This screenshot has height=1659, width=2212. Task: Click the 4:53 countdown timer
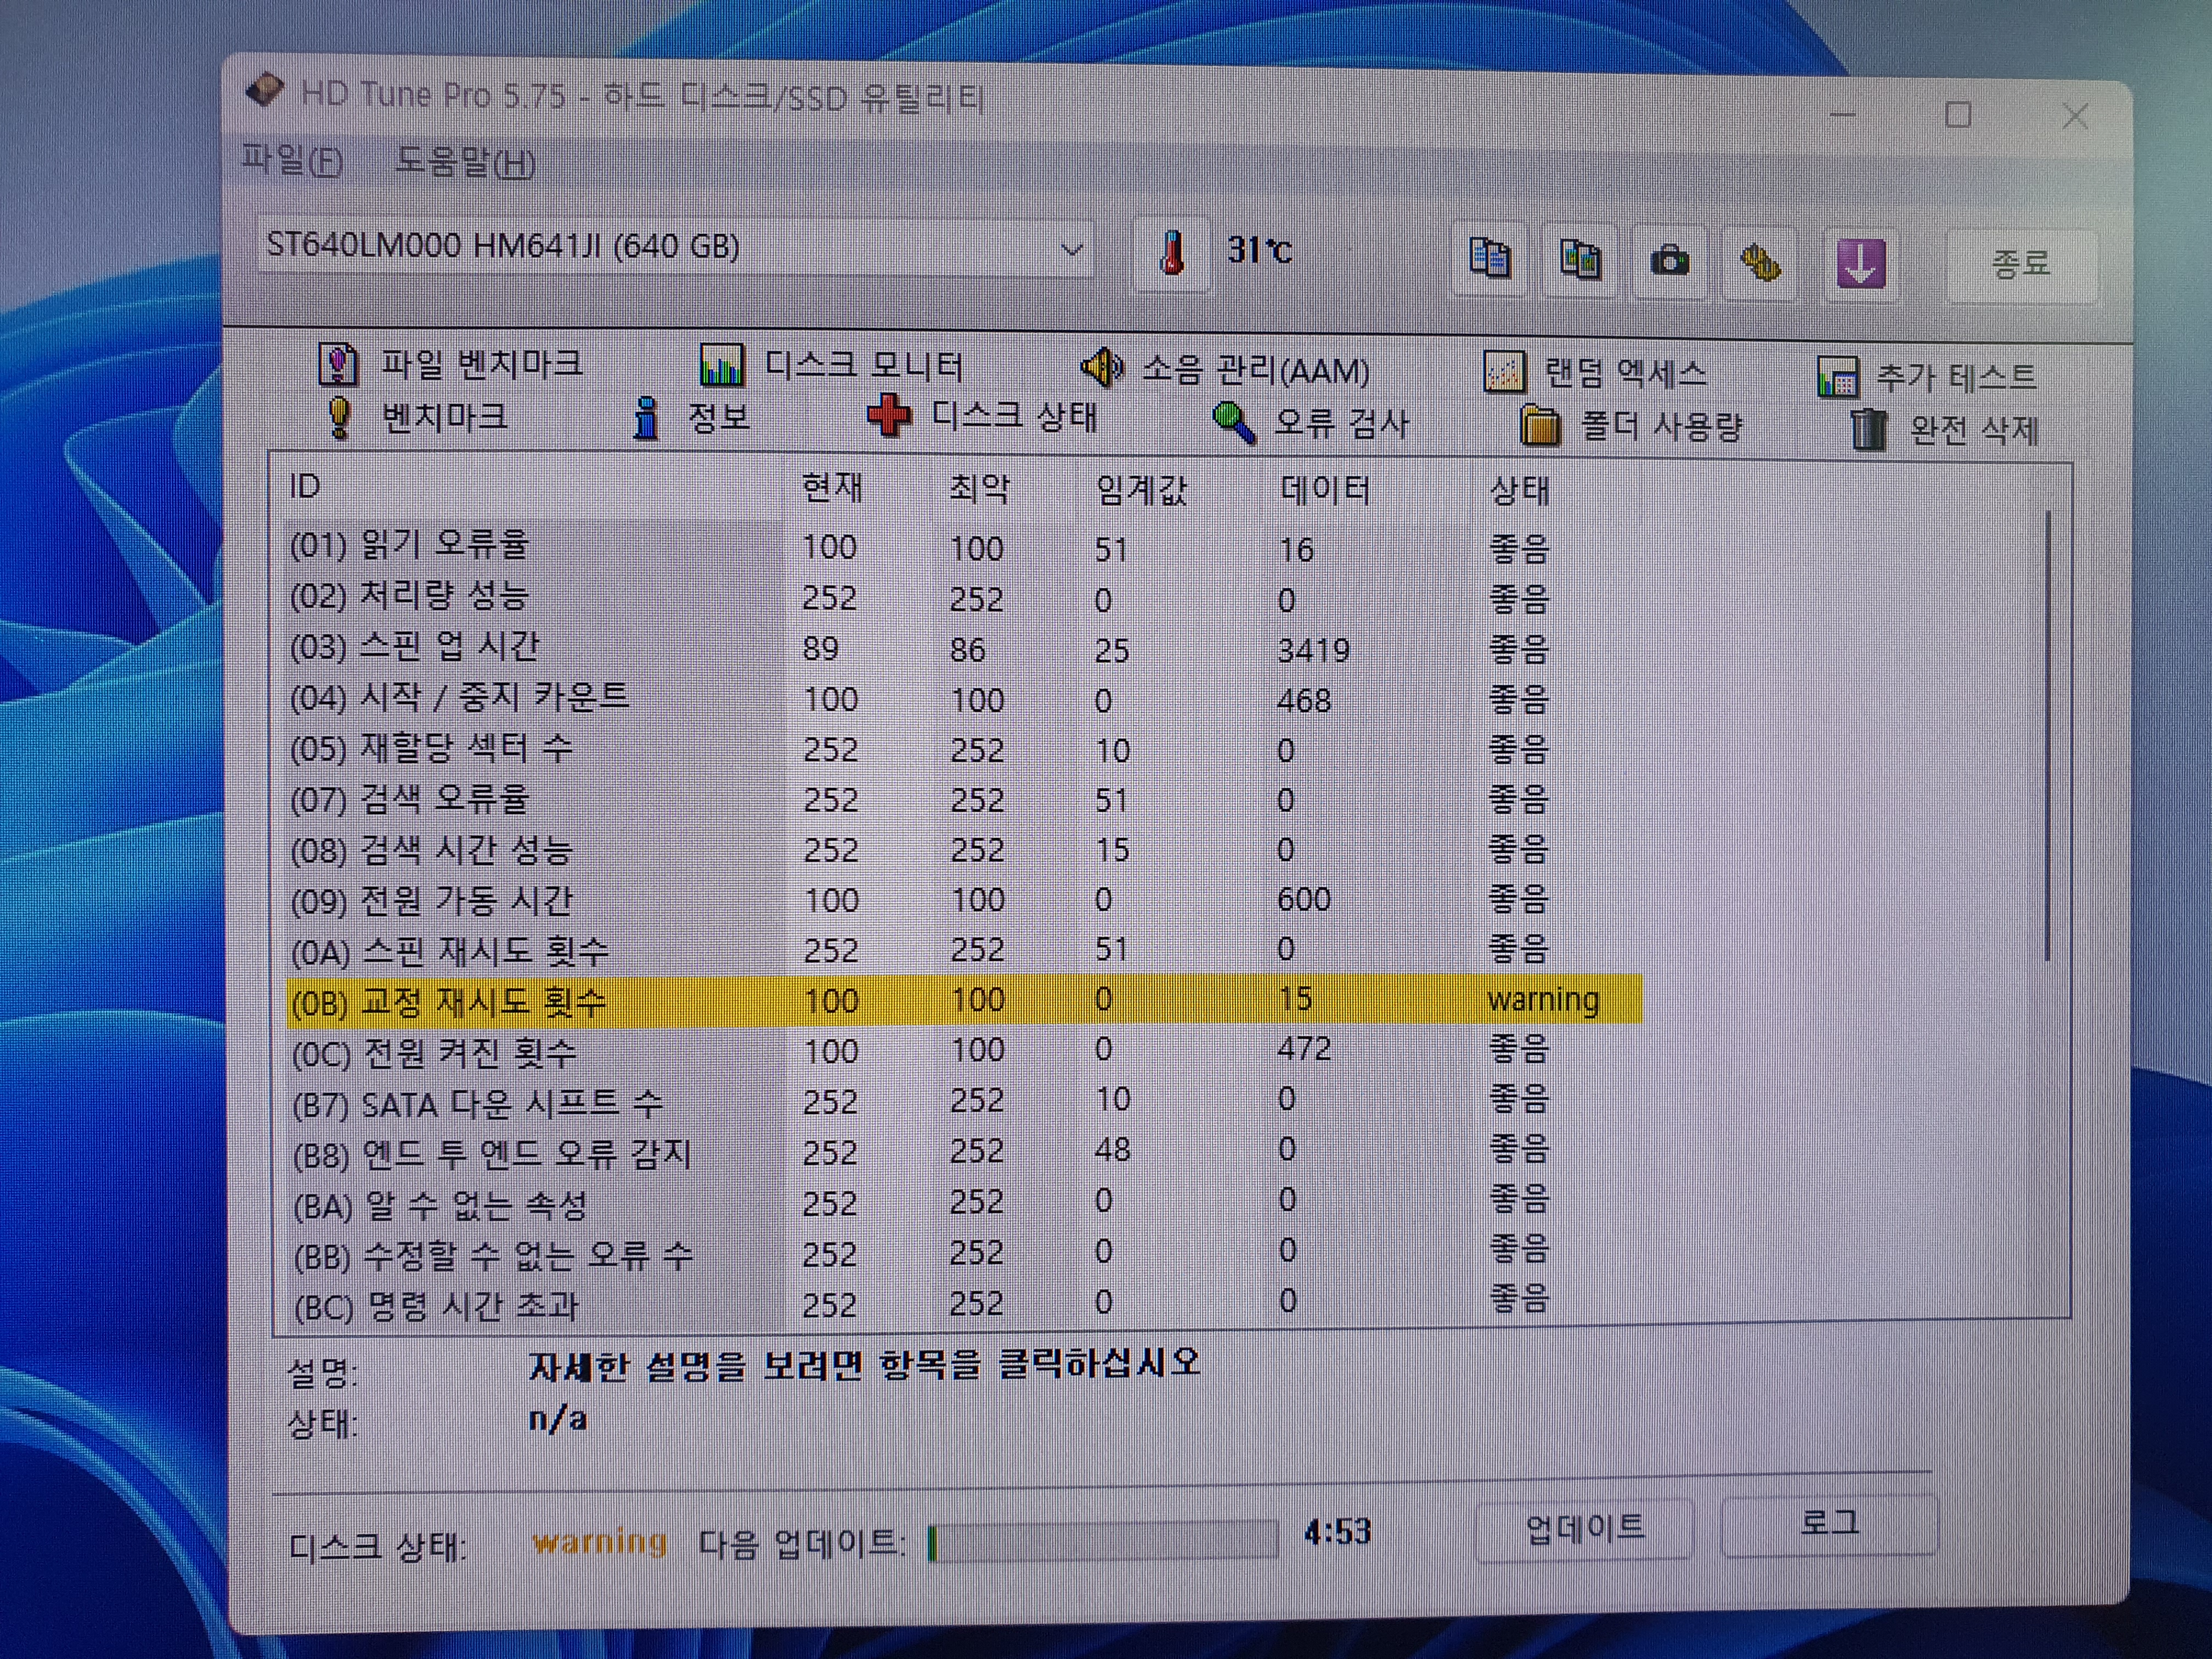coord(1337,1531)
